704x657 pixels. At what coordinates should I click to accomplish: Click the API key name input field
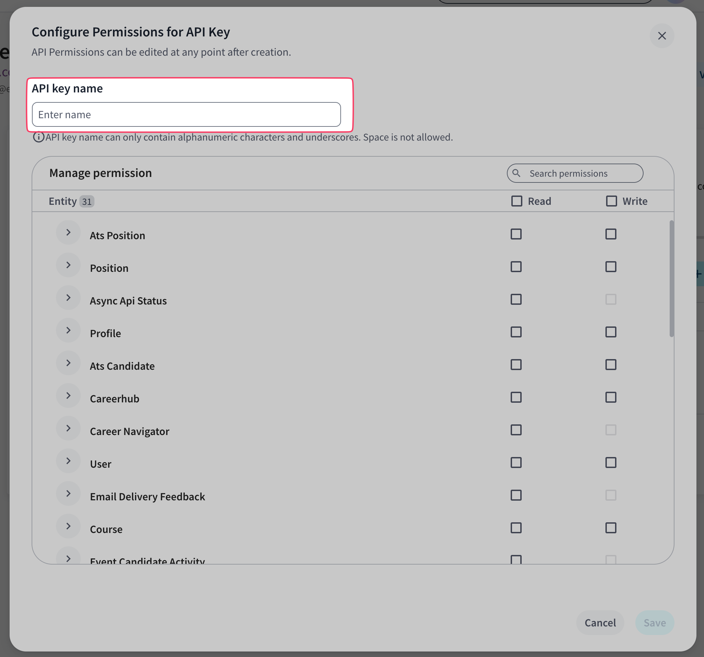tap(186, 114)
